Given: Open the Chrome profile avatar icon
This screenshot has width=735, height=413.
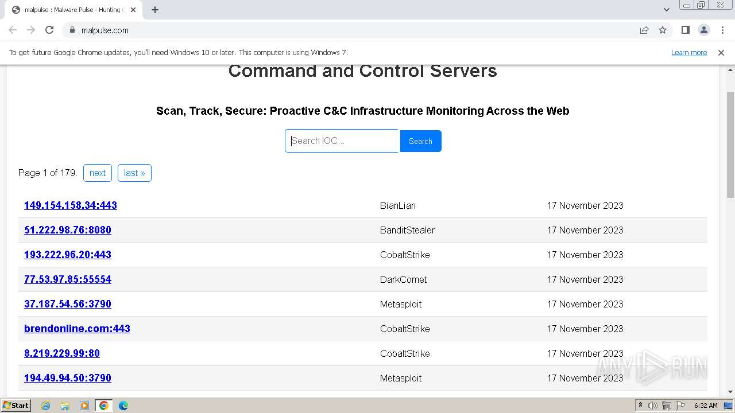Looking at the screenshot, I should point(703,30).
